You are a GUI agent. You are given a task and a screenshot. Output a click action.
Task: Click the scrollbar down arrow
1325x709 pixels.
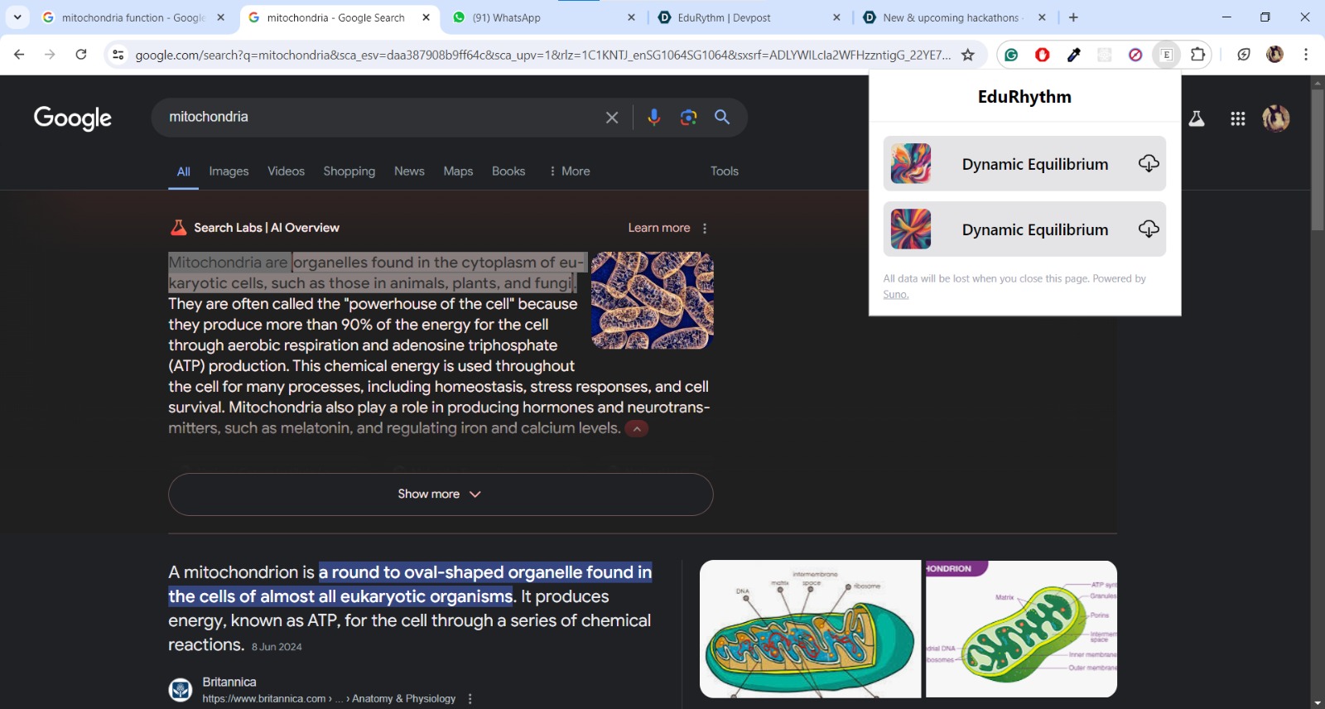coord(1318,702)
